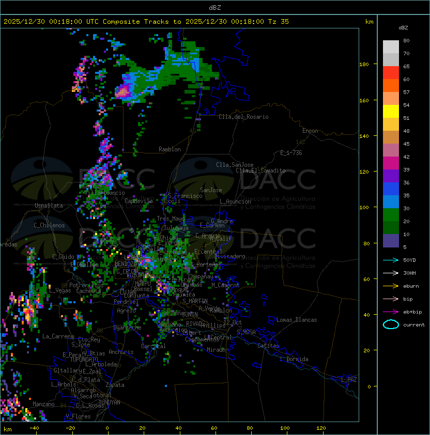Click the 'L_Asuncion' map label
Image resolution: width=430 pixels, height=435 pixels.
tap(235, 201)
